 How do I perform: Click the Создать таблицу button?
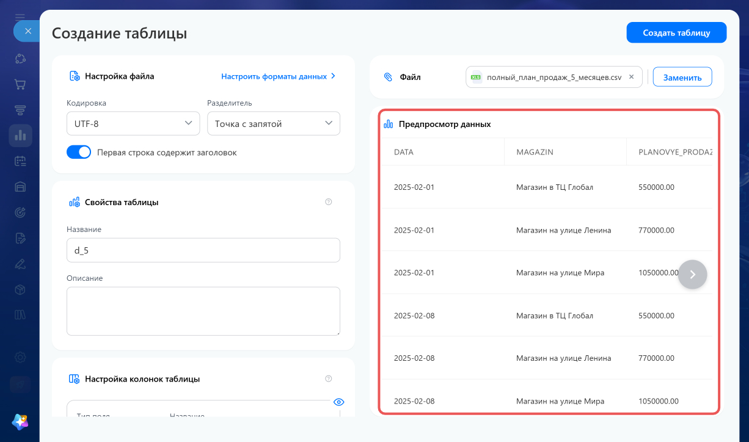click(676, 32)
